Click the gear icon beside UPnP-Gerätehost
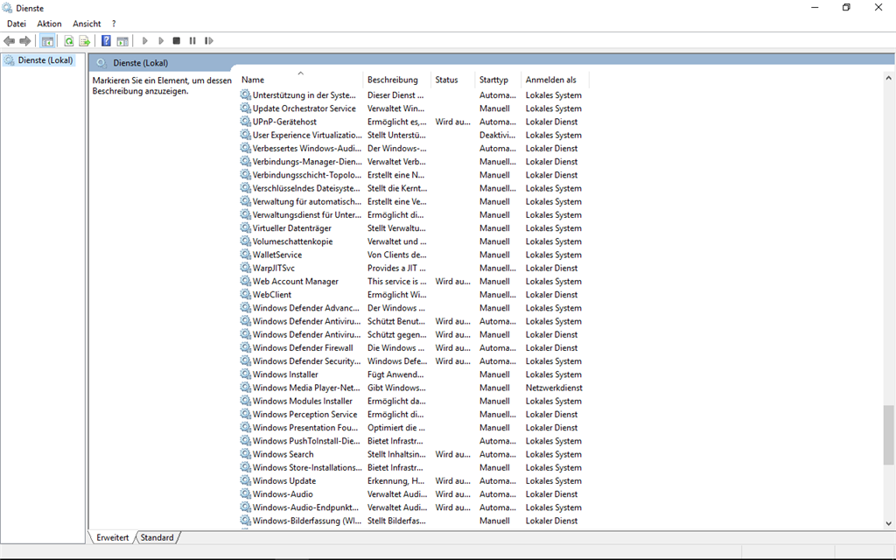The width and height of the screenshot is (896, 560). [x=245, y=122]
